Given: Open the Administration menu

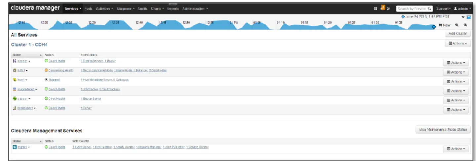Looking at the screenshot, I should (195, 9).
